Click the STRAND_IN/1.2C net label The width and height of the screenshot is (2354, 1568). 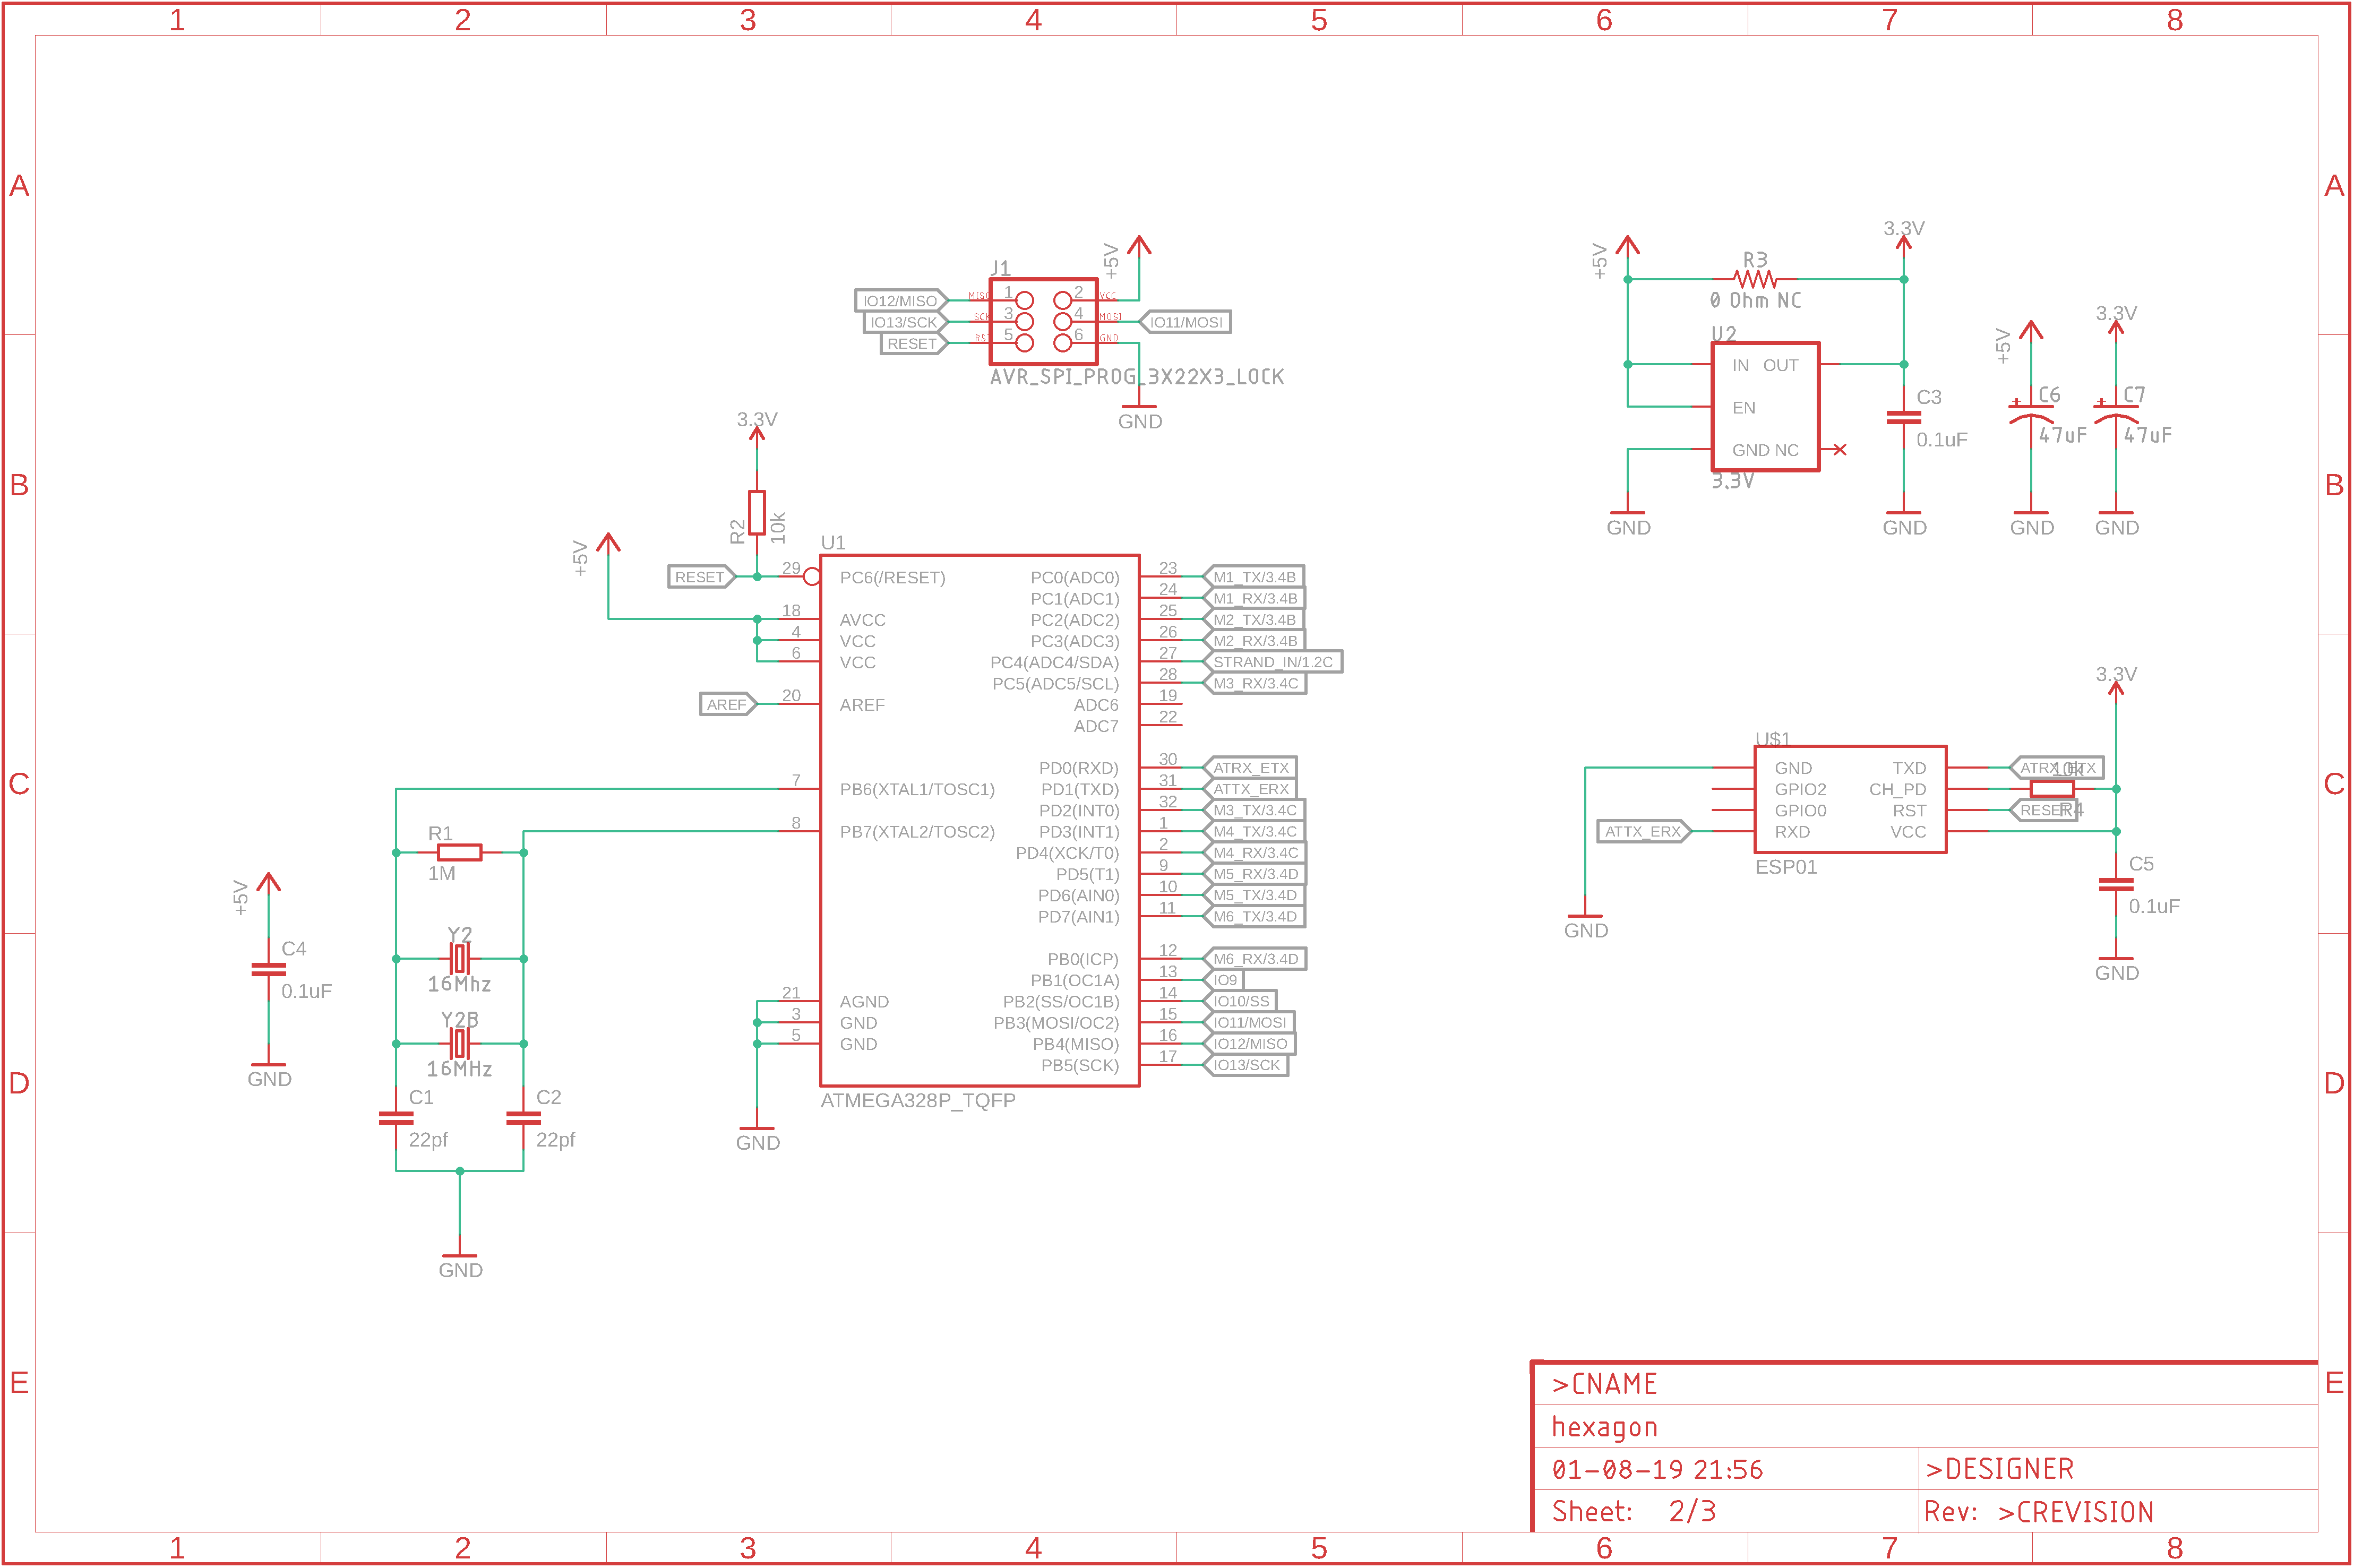point(1272,662)
